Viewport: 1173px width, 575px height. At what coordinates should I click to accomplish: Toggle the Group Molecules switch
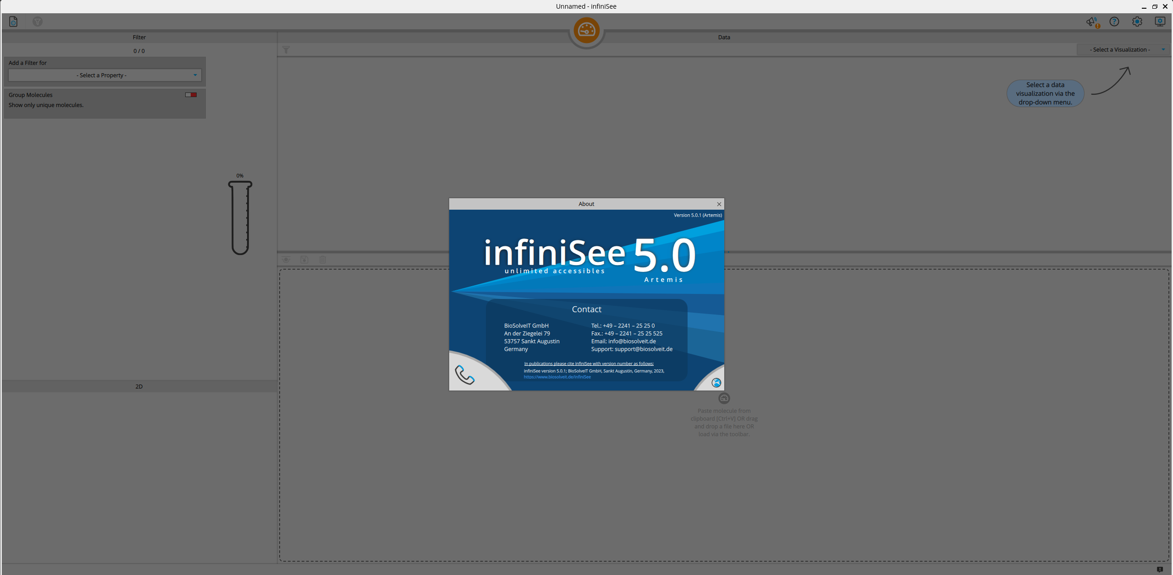click(x=191, y=95)
